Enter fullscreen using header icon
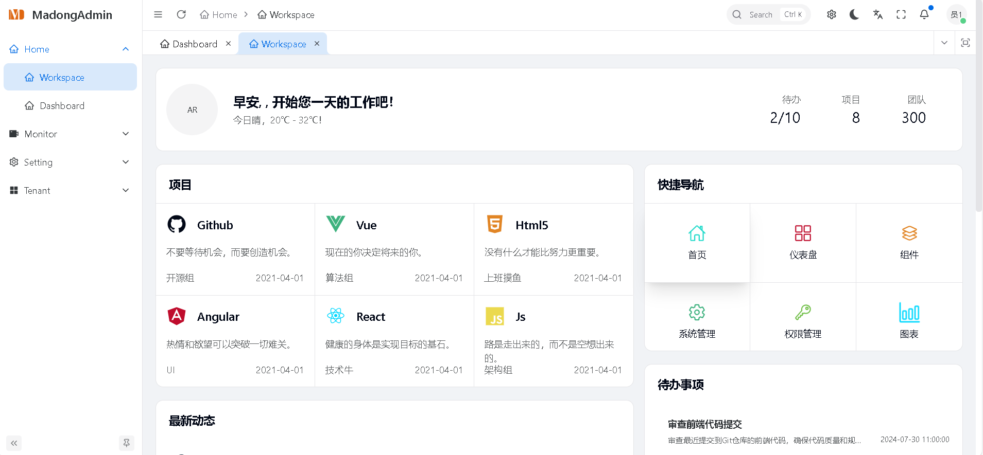The width and height of the screenshot is (983, 455). [x=901, y=14]
